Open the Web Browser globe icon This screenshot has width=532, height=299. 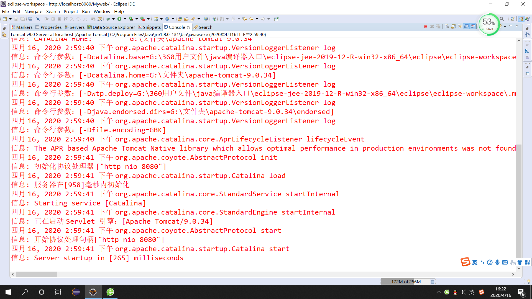(x=206, y=19)
